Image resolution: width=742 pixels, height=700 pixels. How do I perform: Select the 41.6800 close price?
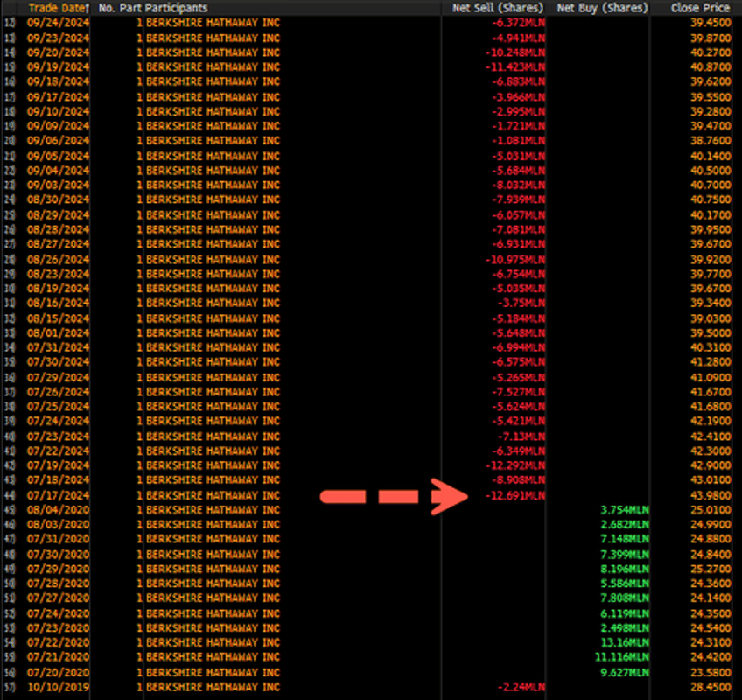(x=710, y=407)
